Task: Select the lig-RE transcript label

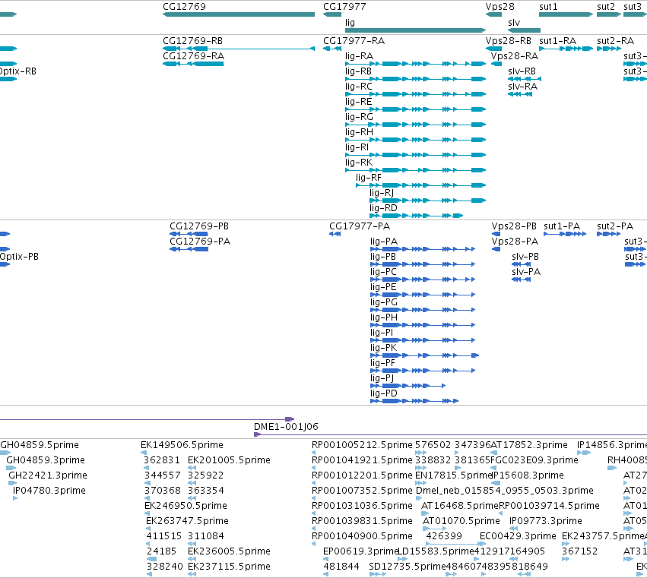Action: 358,102
